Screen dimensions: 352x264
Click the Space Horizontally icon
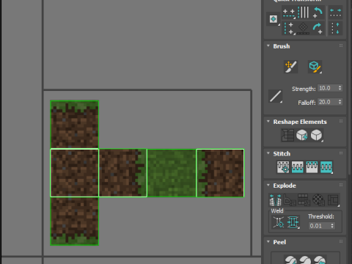tap(335, 12)
